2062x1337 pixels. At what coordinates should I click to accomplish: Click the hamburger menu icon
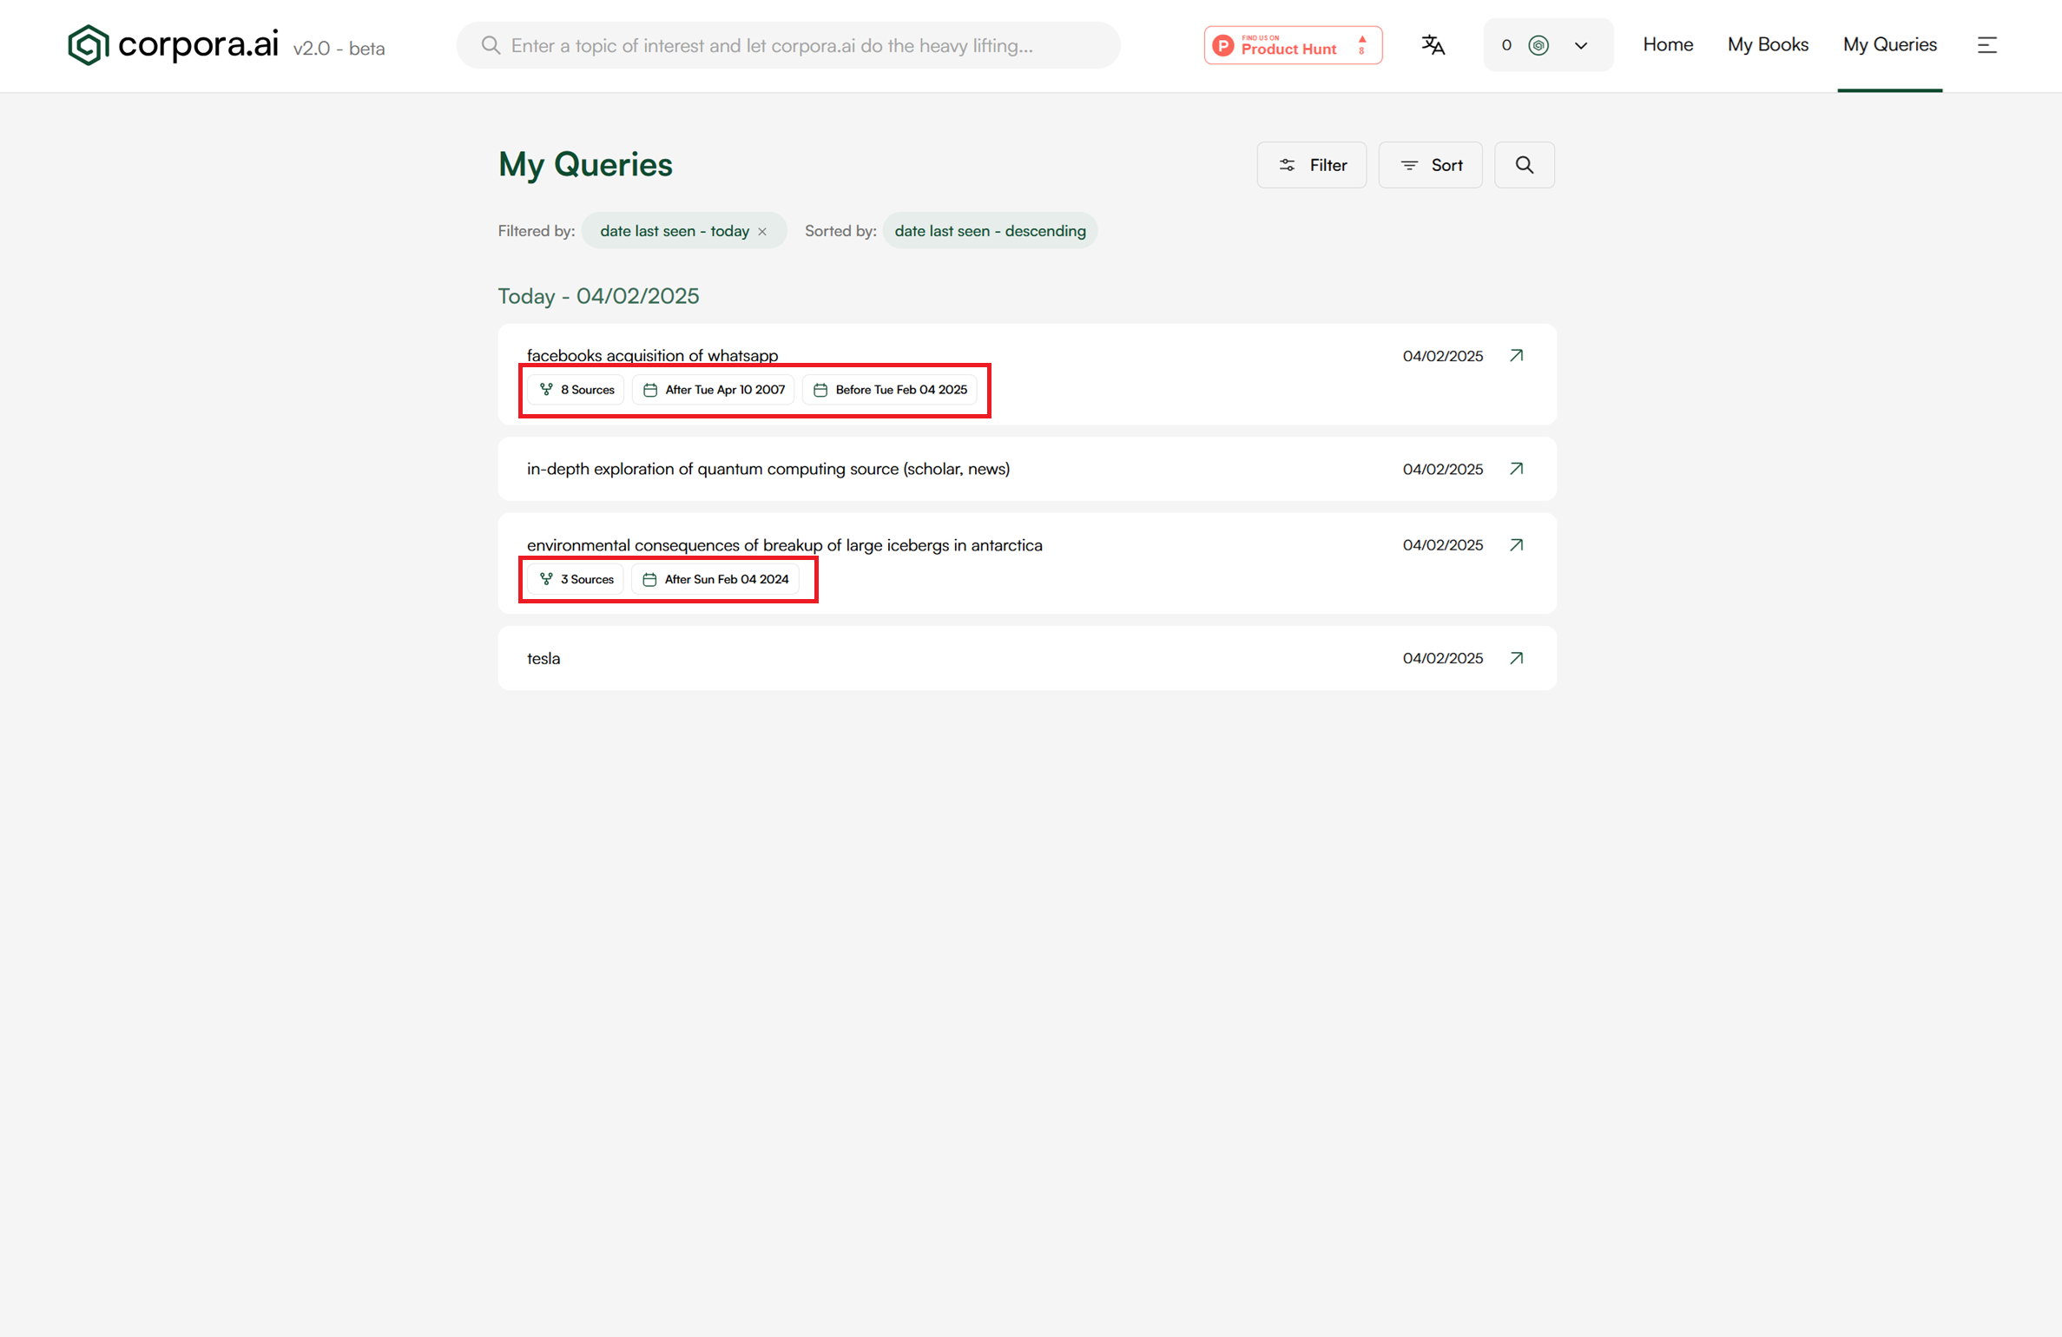coord(1986,45)
